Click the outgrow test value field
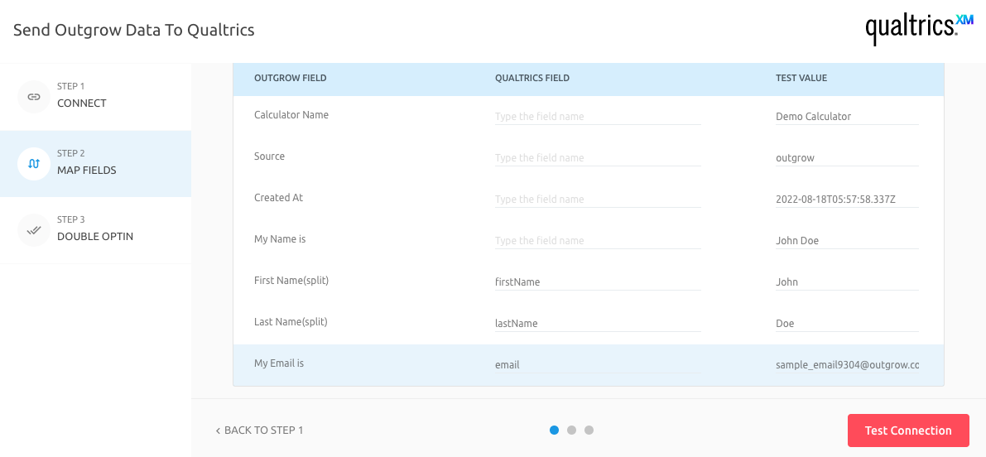This screenshot has height=457, width=986. point(847,158)
